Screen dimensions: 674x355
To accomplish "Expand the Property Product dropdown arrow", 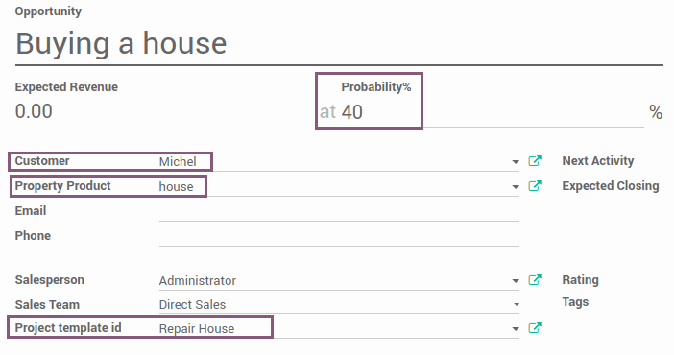I will coord(516,187).
